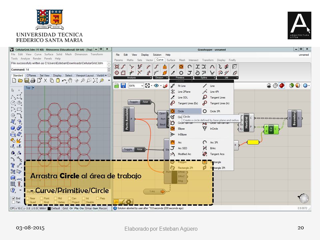Click the New file icon in Rhino toolbar

[x=14, y=81]
